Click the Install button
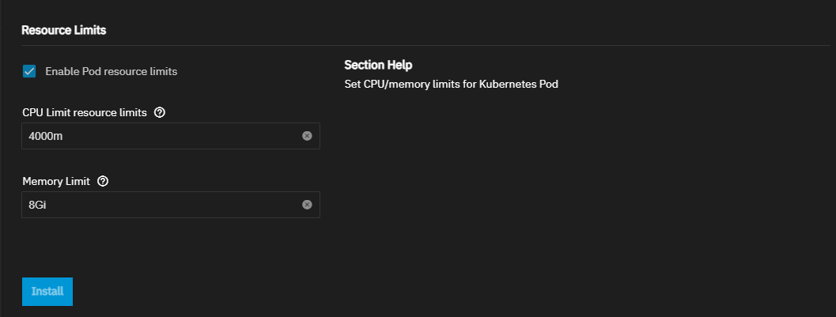Viewport: 836px width, 317px height. click(x=47, y=292)
